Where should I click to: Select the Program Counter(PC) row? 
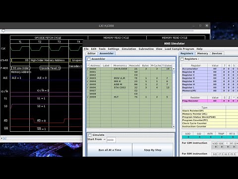point(210,120)
